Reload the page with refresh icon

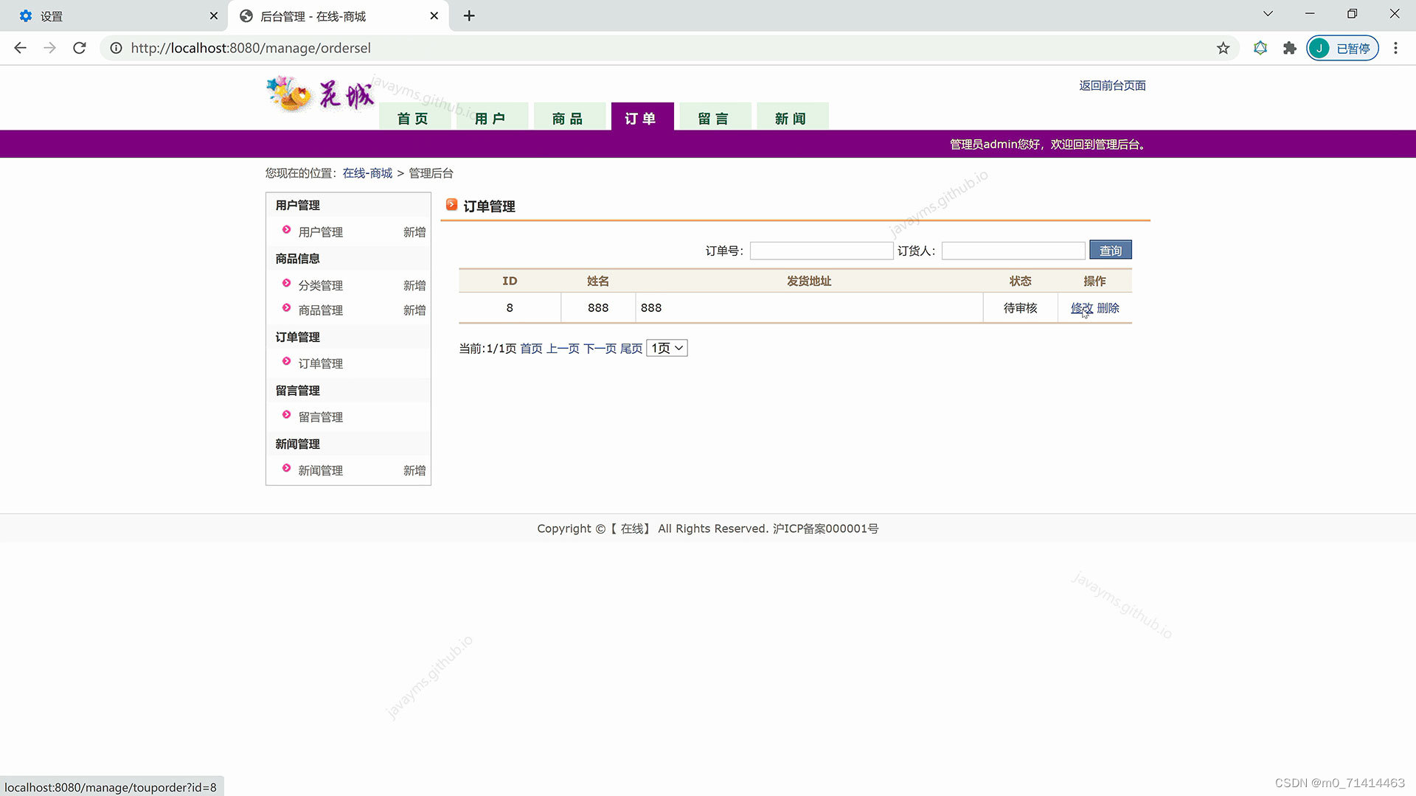point(80,48)
